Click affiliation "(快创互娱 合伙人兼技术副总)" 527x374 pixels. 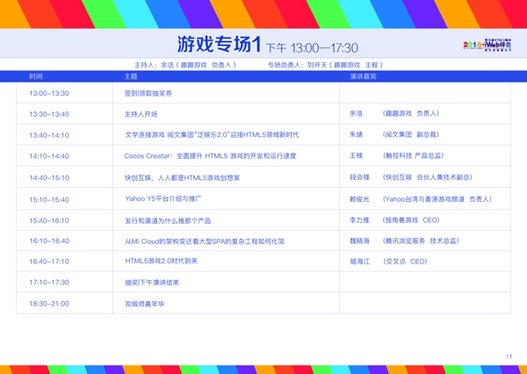(x=427, y=177)
